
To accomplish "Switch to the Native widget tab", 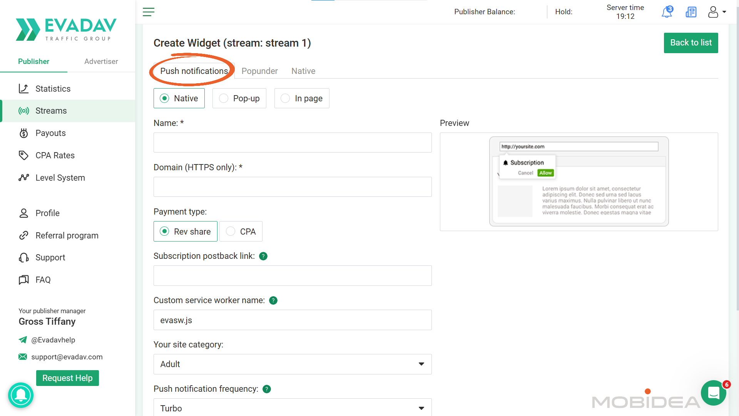I will point(303,71).
